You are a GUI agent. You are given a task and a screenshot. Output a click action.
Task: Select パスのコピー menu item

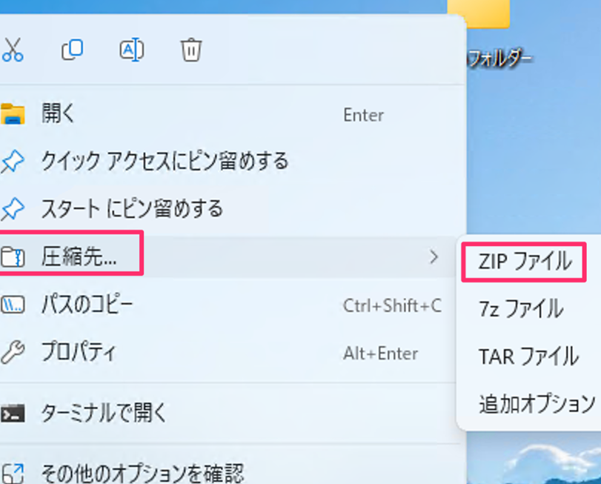pos(87,305)
